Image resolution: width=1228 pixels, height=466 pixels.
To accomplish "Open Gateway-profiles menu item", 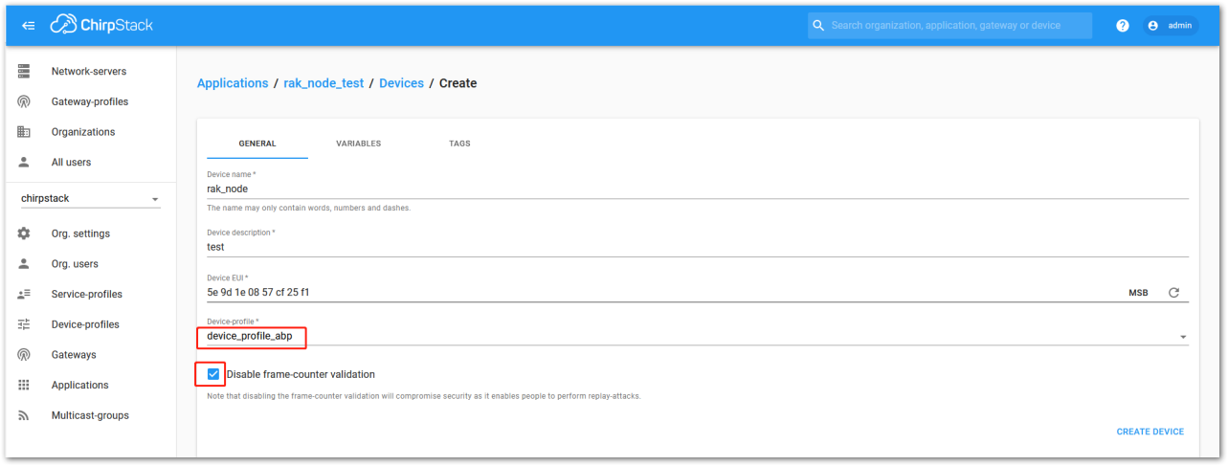I will pos(91,101).
